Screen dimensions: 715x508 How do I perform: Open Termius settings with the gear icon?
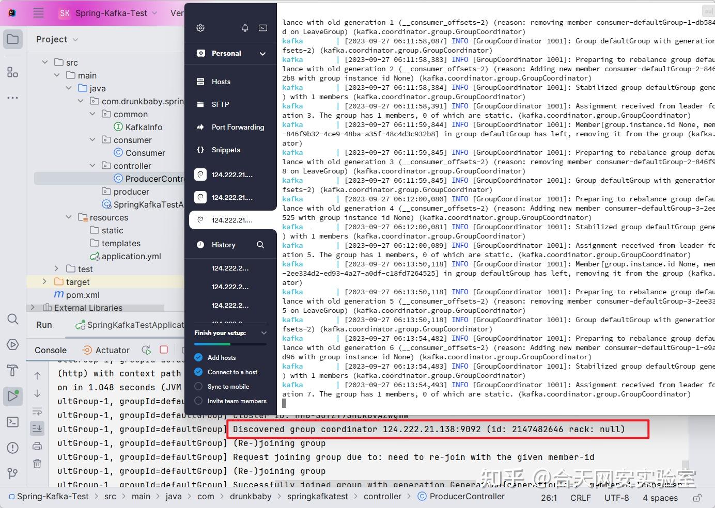point(200,28)
